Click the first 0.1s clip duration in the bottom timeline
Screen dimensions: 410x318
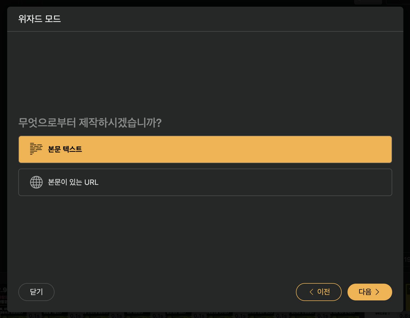(x=34, y=316)
